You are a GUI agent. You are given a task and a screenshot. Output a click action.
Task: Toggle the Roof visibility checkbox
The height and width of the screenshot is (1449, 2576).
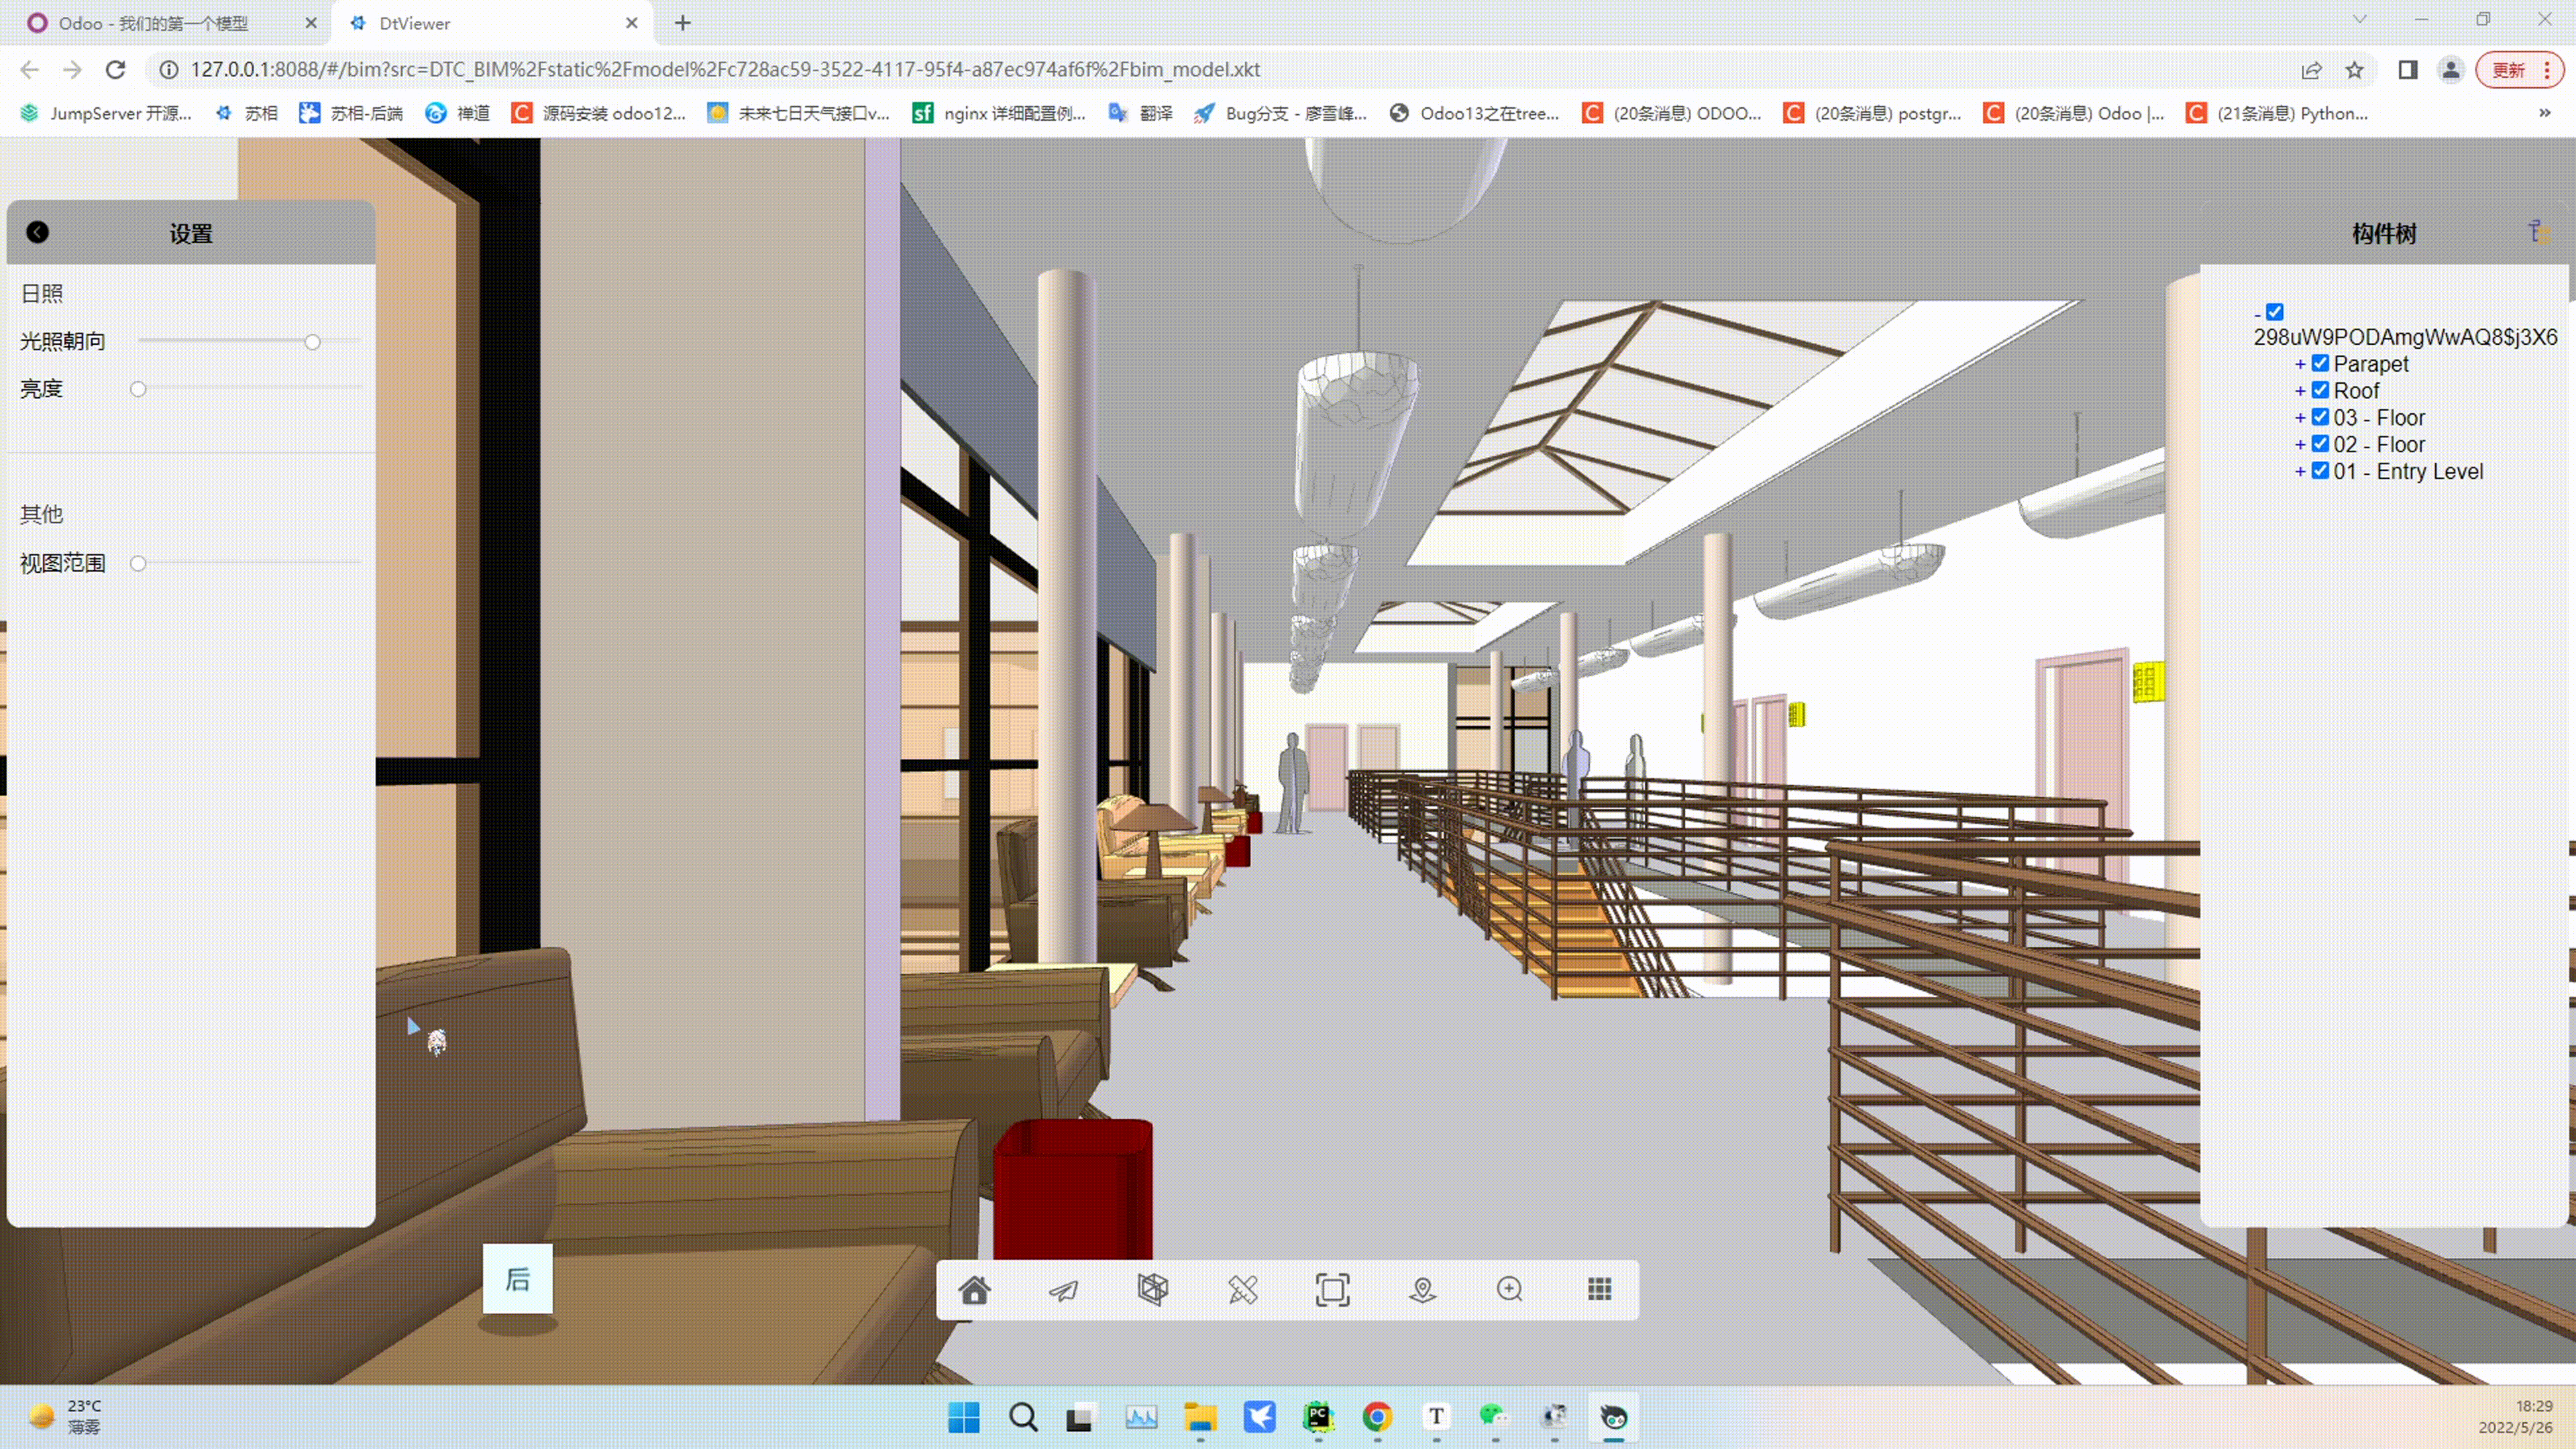pos(2320,390)
